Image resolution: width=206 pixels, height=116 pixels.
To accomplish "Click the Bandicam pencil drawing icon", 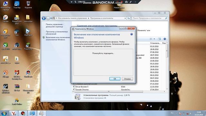I will [131, 2].
